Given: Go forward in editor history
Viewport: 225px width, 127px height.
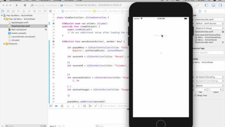Looking at the screenshot, I should coord(59,11).
